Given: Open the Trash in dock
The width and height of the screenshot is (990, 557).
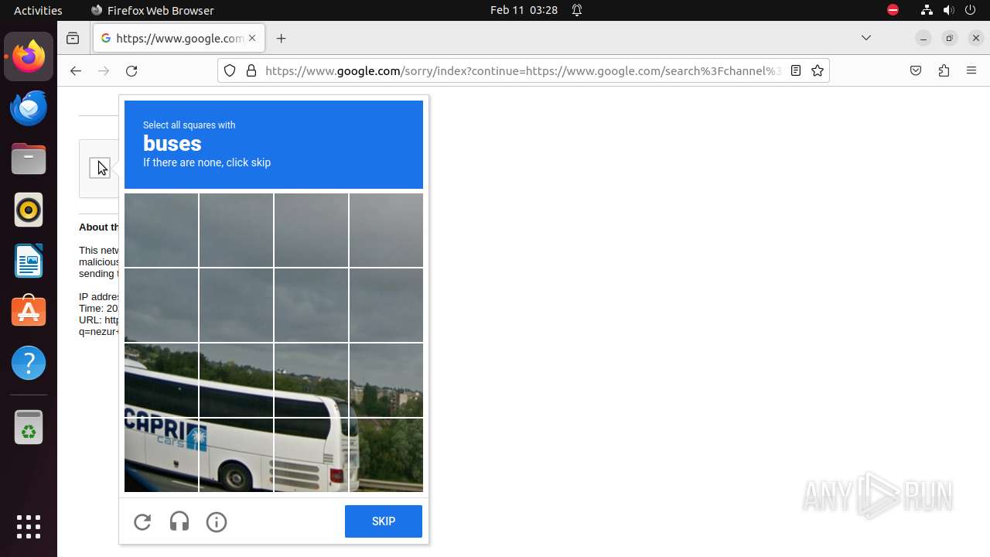Looking at the screenshot, I should 29,427.
